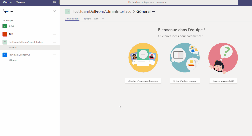252x136 pixels.
Task: Click the TE team avatar in channel header
Action: [x=68, y=11]
